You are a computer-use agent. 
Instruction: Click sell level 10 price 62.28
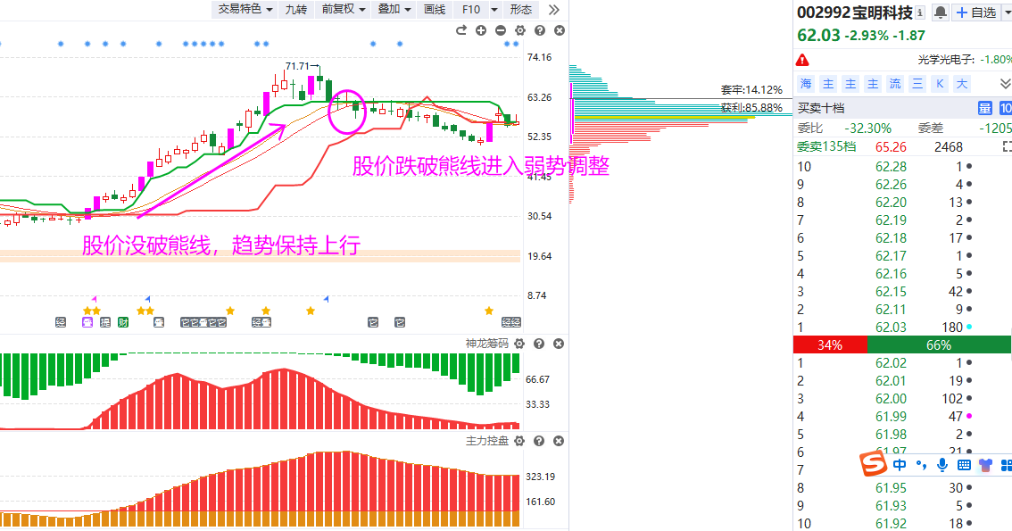click(x=891, y=167)
